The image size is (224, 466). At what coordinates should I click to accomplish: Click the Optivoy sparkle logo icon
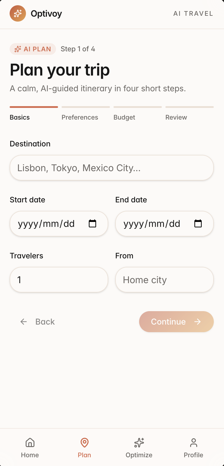click(18, 13)
